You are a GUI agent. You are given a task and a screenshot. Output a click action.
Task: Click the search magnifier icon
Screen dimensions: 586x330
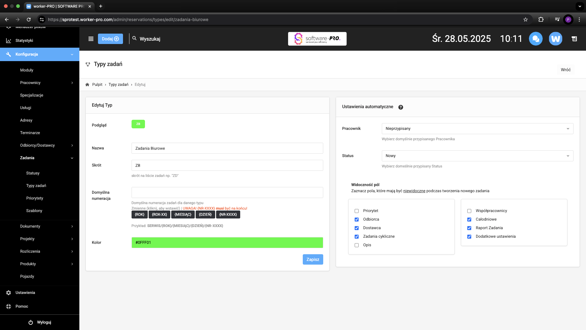point(134,38)
